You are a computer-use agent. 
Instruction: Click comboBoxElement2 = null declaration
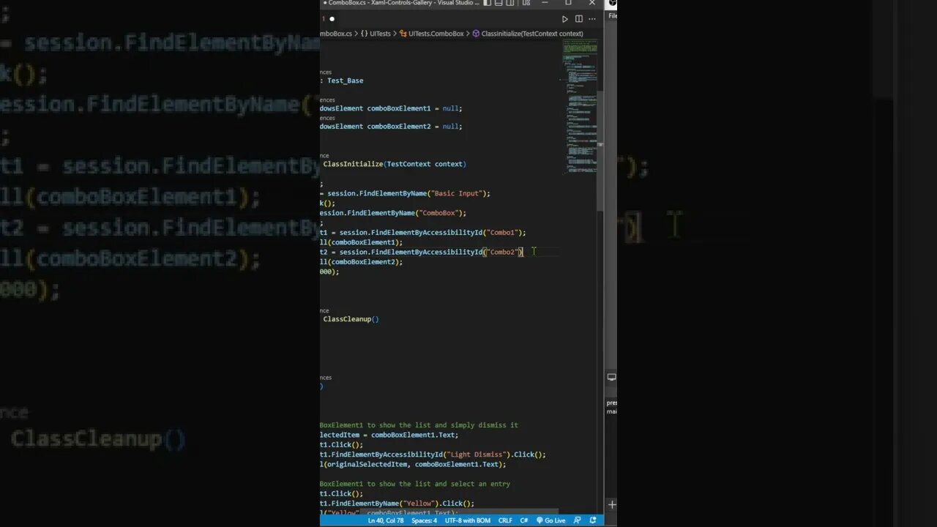391,127
